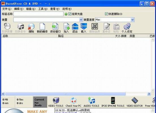Open the 编辑 menu

[19, 9]
